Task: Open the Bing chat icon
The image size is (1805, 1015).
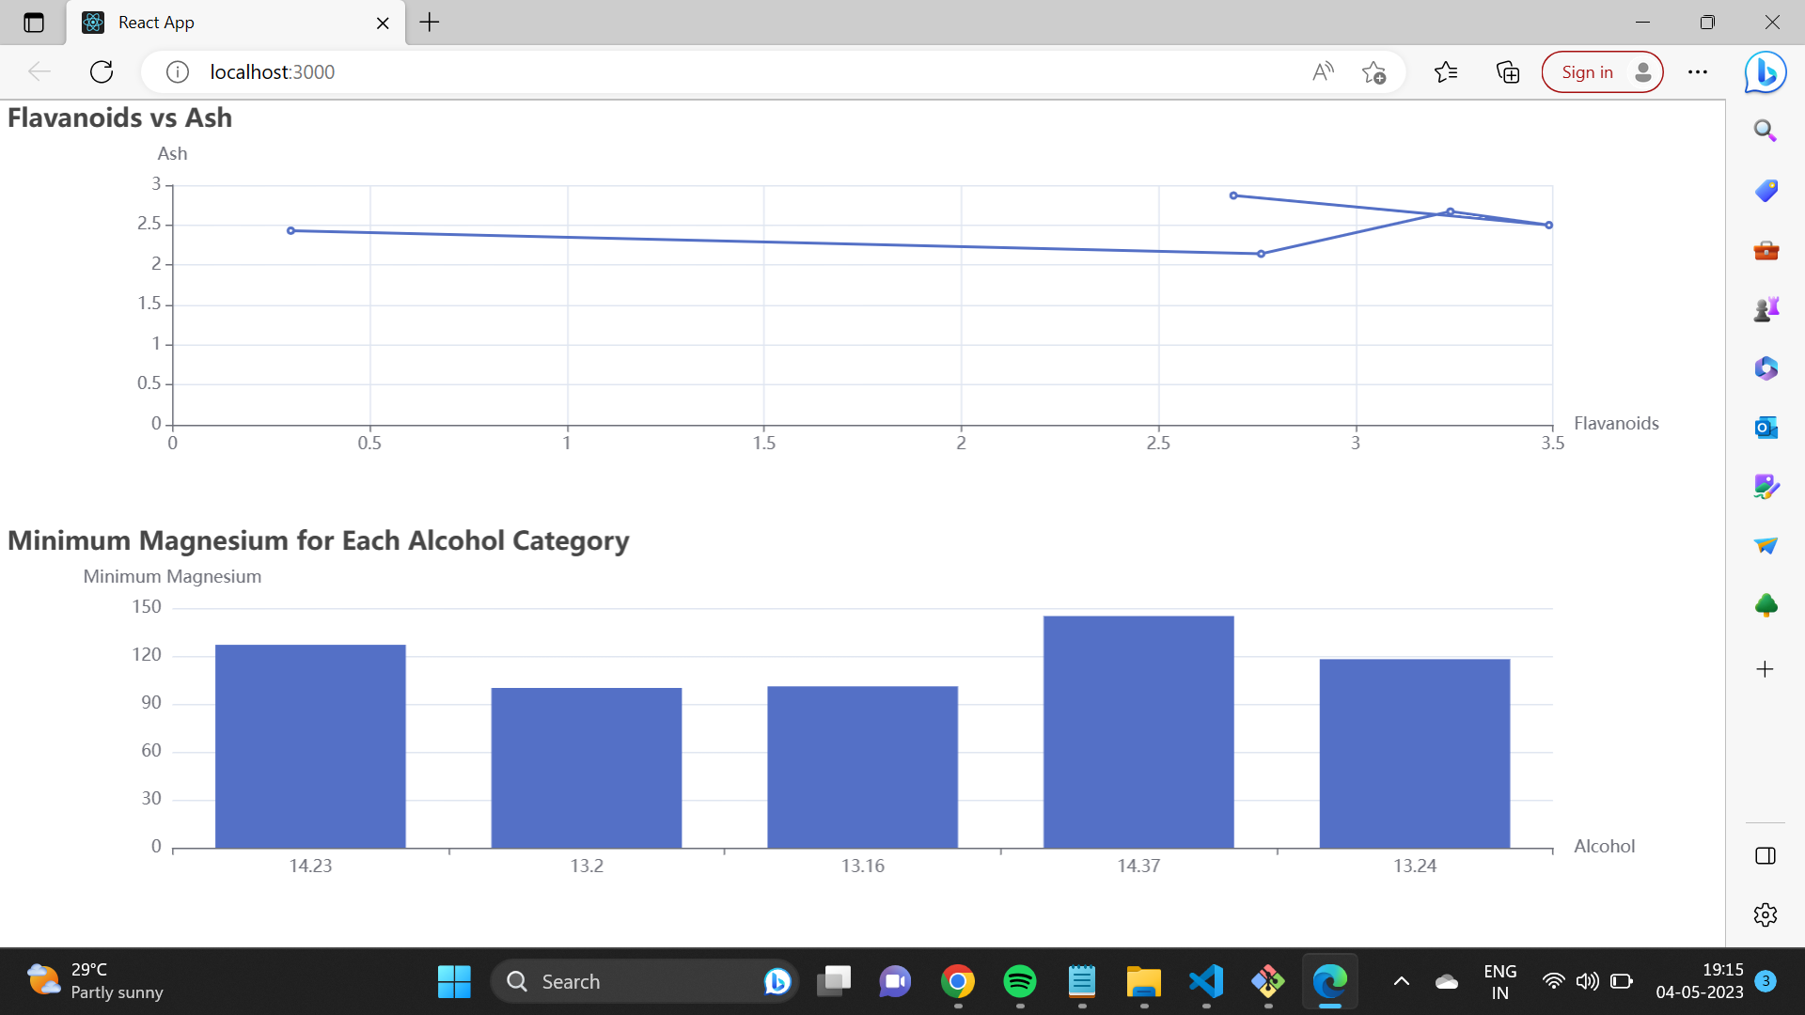Action: point(1765,71)
